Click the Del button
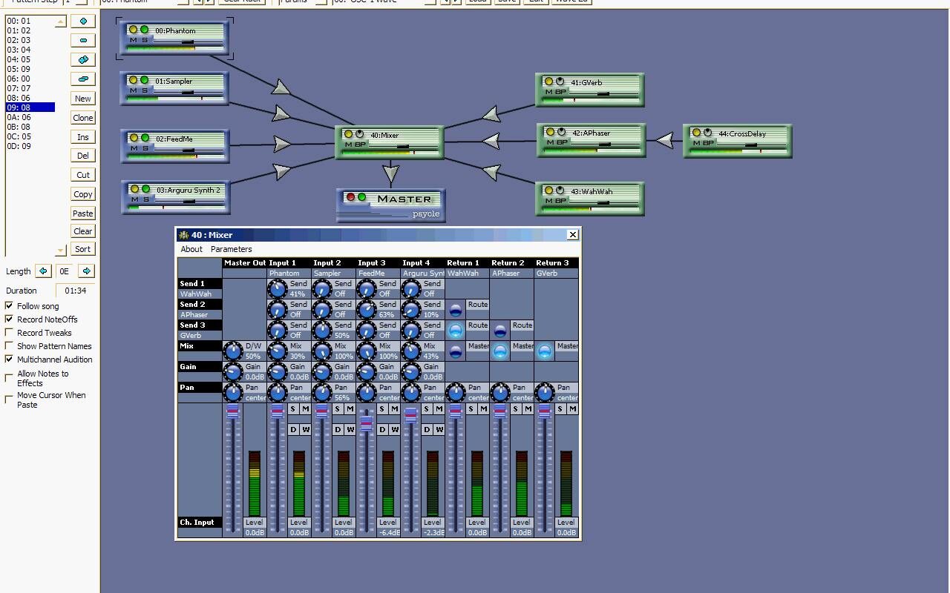 tap(83, 156)
